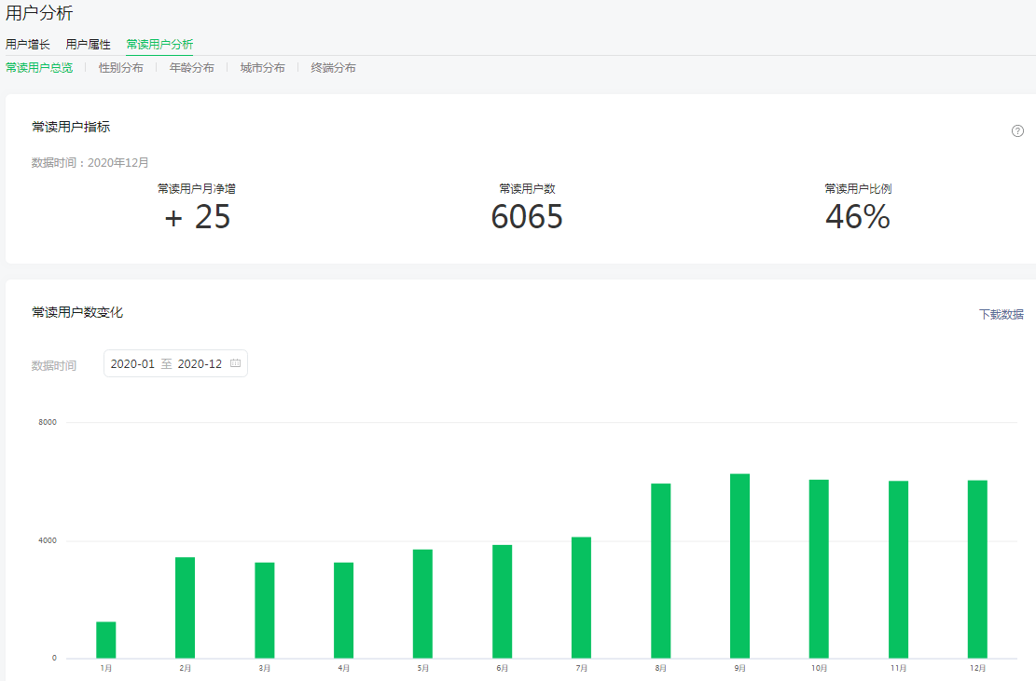View the 城市分布 sub-tab
Image resolution: width=1036 pixels, height=681 pixels.
[262, 68]
